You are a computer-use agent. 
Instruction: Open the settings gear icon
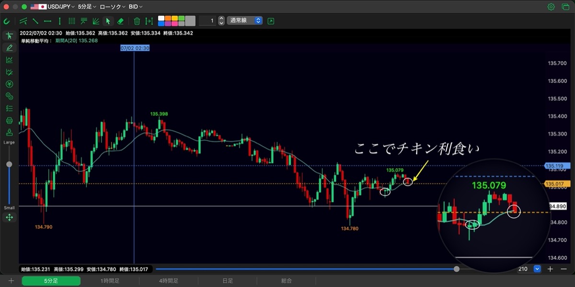[x=551, y=7]
